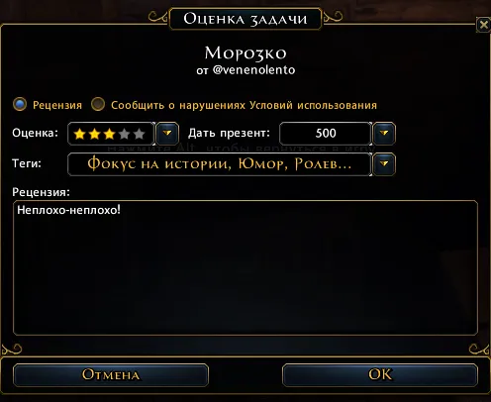Select the third gold star rating
This screenshot has width=491, height=402.
point(109,134)
